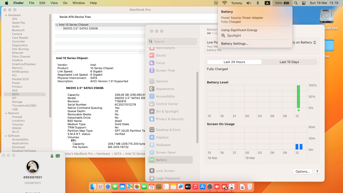This screenshot has height=193, width=343.
Task: Open FaceTime in the Dock
Action: click(x=144, y=187)
